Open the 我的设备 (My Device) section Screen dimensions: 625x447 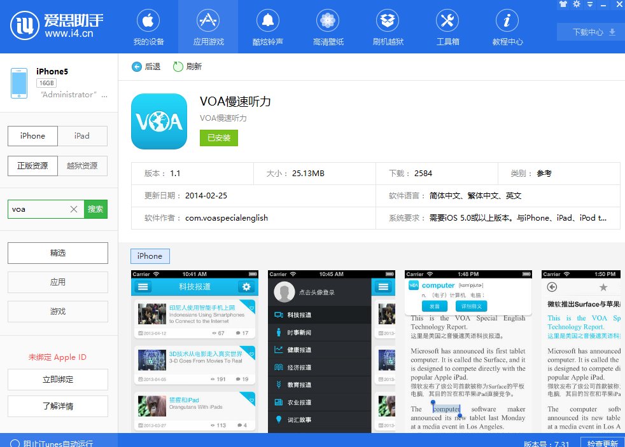point(148,26)
